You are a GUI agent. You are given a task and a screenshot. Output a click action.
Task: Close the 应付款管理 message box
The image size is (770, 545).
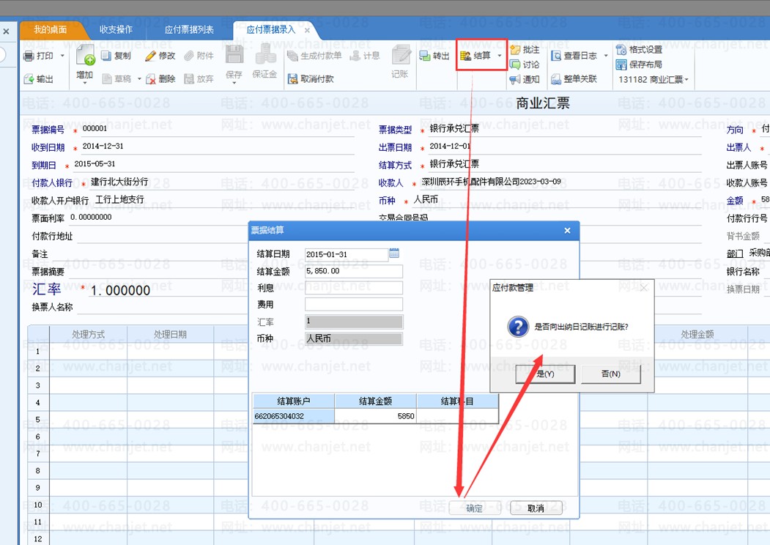coord(644,288)
